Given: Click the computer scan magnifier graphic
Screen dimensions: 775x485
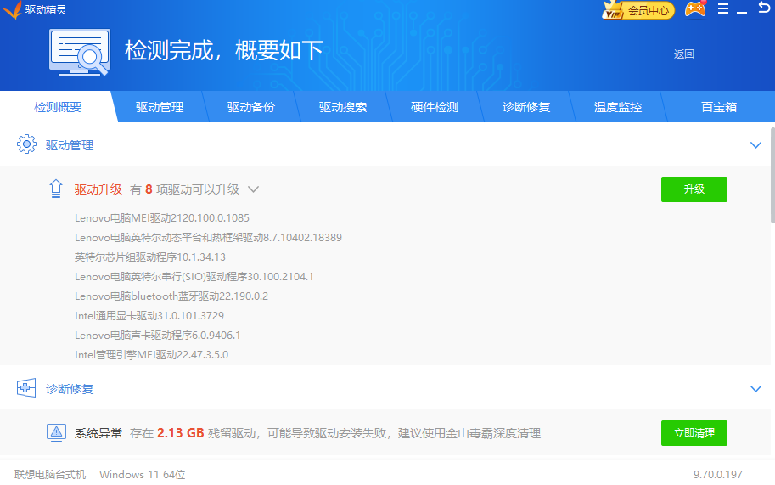Looking at the screenshot, I should pos(80,53).
